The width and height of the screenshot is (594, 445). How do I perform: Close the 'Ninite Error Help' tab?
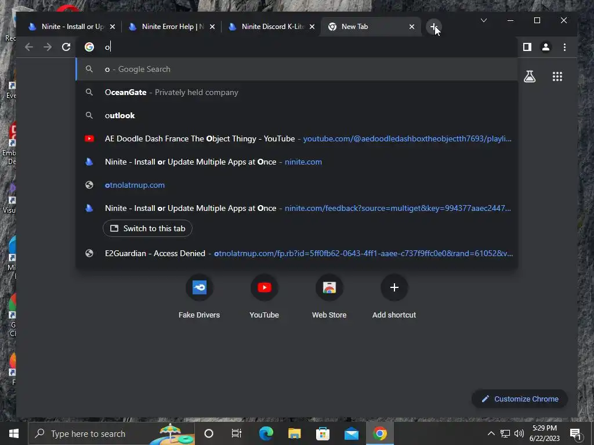pos(212,27)
